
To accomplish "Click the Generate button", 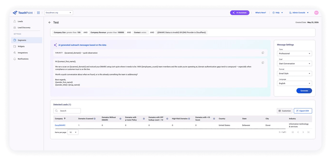I will [x=304, y=91].
